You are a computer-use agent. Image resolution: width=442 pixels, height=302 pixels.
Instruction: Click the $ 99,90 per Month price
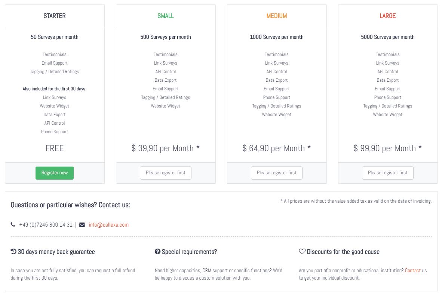(388, 148)
